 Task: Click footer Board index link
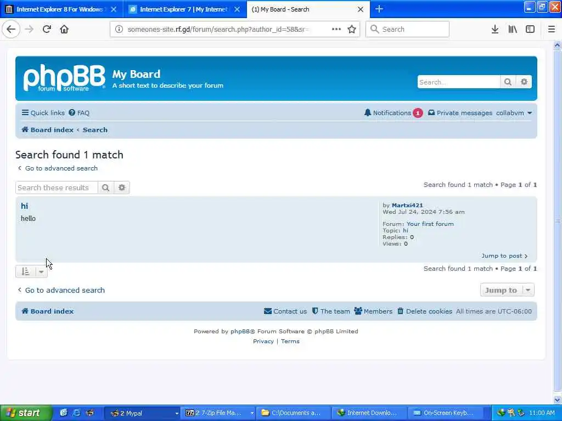pyautogui.click(x=47, y=311)
